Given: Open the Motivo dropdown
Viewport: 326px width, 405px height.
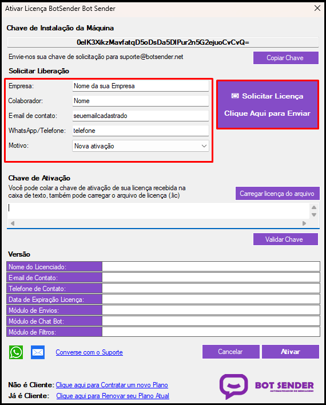Looking at the screenshot, I should (x=141, y=146).
